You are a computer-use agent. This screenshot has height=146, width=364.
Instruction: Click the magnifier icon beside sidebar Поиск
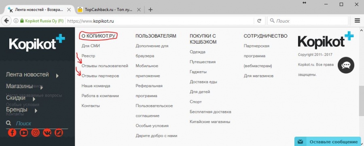pos(8,123)
